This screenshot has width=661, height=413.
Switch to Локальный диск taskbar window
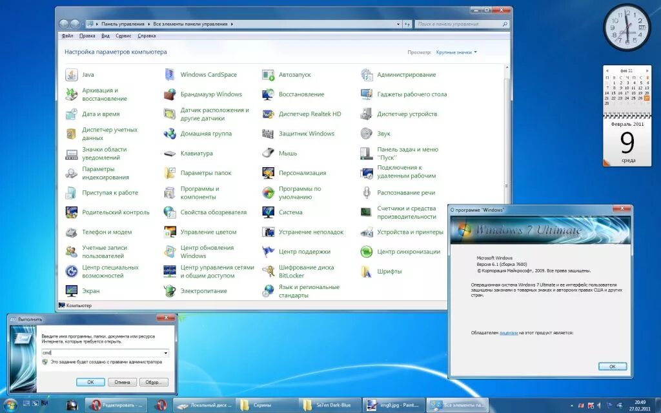(204, 405)
